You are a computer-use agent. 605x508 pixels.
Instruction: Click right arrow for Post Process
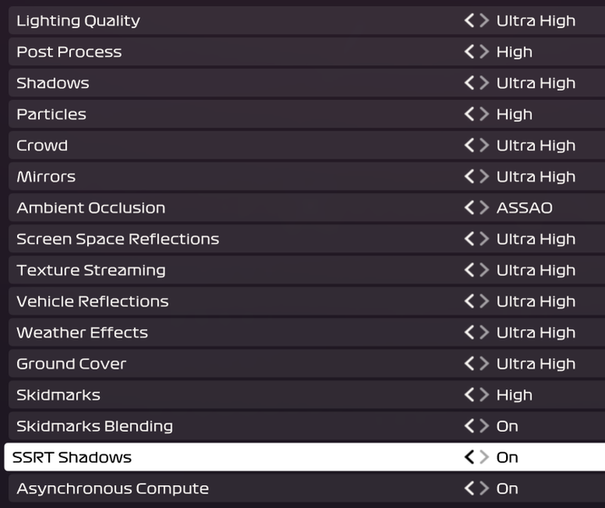tap(484, 52)
